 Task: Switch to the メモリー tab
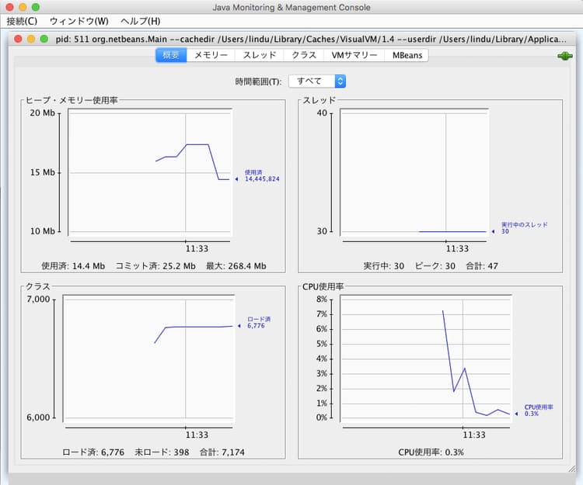click(211, 55)
